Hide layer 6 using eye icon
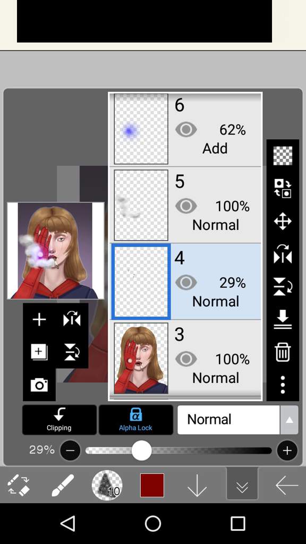This screenshot has height=544, width=306. [186, 130]
